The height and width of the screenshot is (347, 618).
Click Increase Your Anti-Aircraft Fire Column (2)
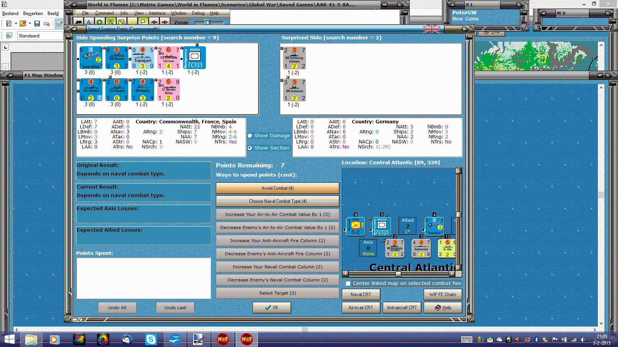278,241
